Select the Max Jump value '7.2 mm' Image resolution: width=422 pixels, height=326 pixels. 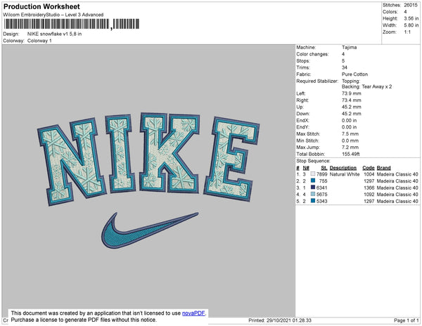tap(350, 148)
